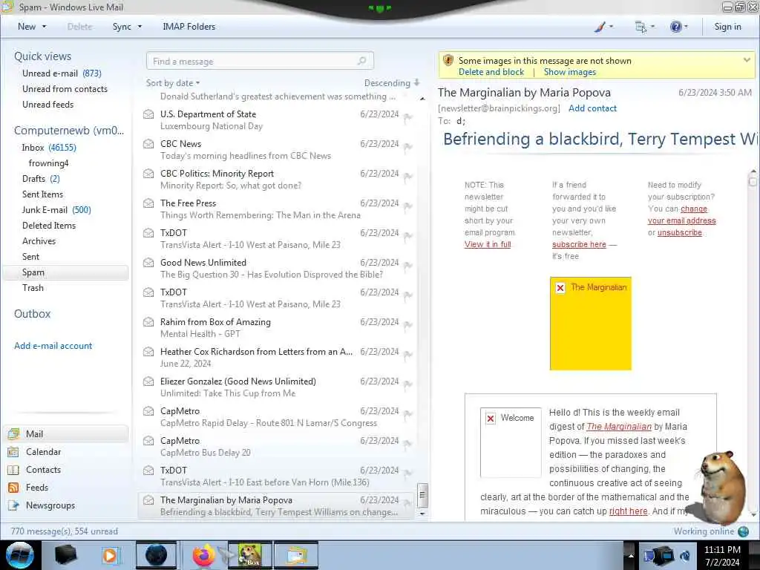Image resolution: width=760 pixels, height=570 pixels.
Task: Toggle Descending sort order
Action: point(392,83)
